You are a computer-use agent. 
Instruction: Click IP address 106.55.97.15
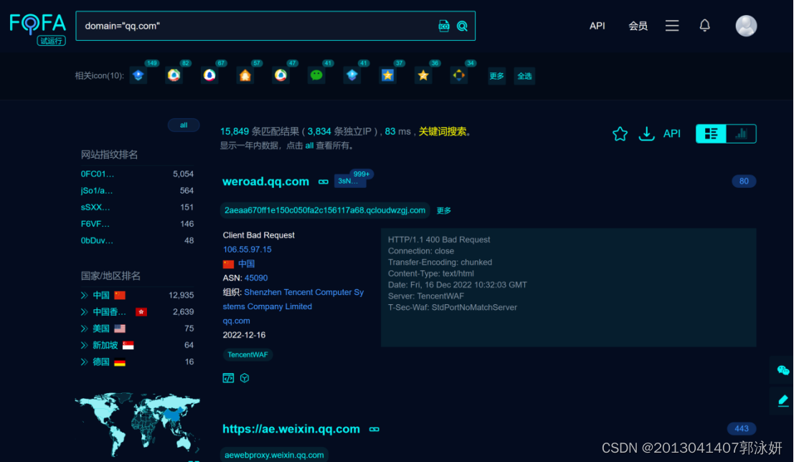pyautogui.click(x=247, y=250)
